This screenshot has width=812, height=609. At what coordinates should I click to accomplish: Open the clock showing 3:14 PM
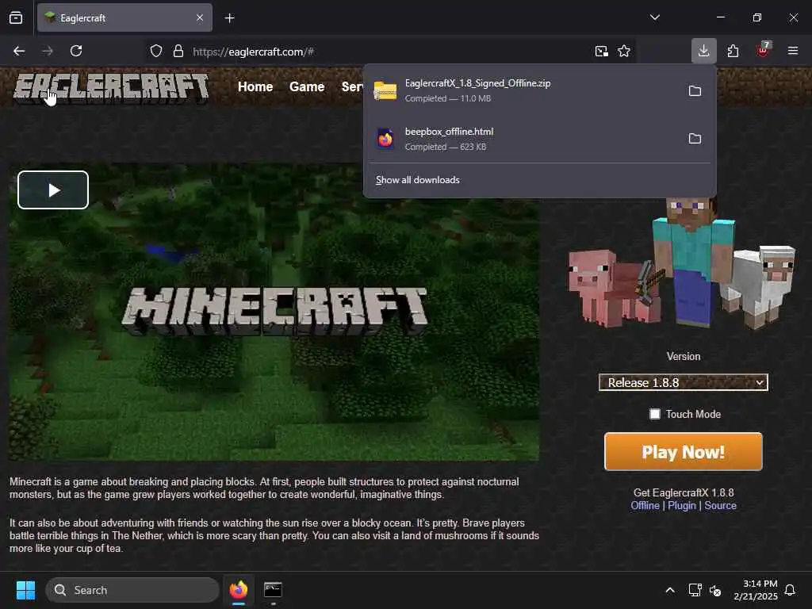[756, 590]
